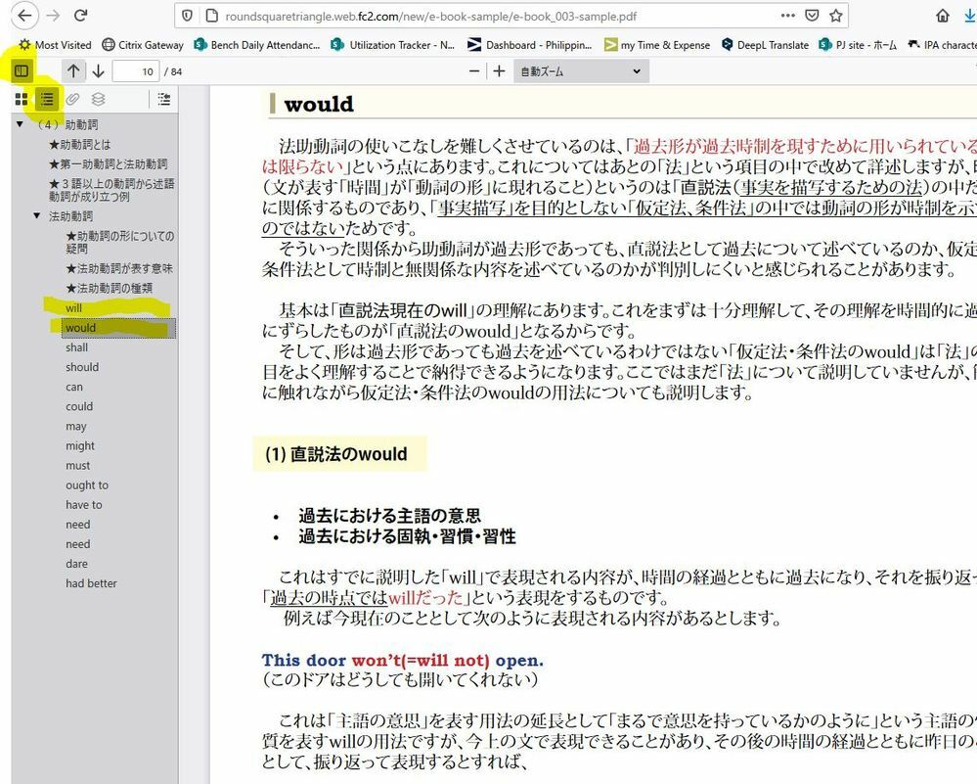Open the Citrix Gateway bookmark
Screen dimensions: 977x784
[x=143, y=44]
